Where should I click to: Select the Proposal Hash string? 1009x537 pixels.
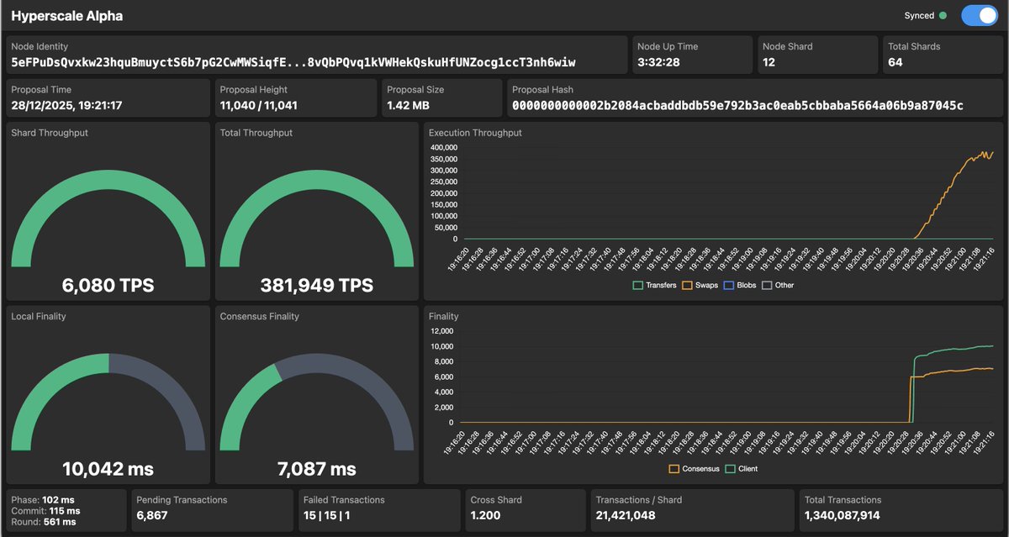click(737, 106)
